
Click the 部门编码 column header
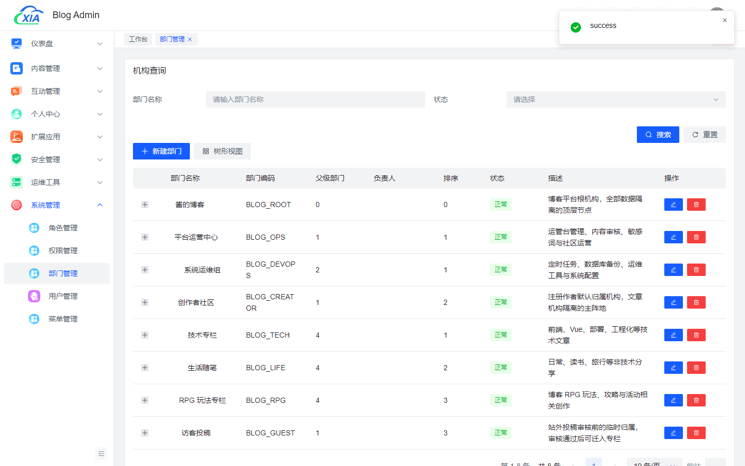[x=260, y=178]
